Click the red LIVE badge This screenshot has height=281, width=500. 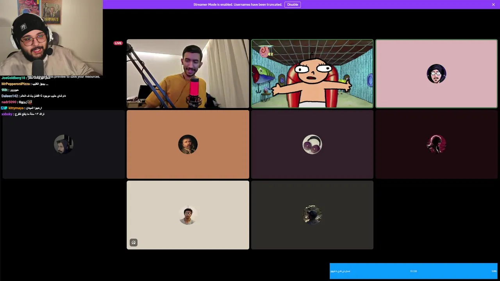click(118, 43)
